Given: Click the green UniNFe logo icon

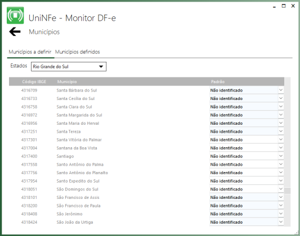Looking at the screenshot, I should coord(15,15).
